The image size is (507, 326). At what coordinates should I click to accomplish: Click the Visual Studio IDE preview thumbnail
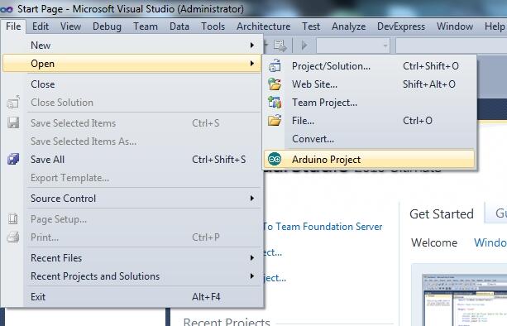pos(465,300)
